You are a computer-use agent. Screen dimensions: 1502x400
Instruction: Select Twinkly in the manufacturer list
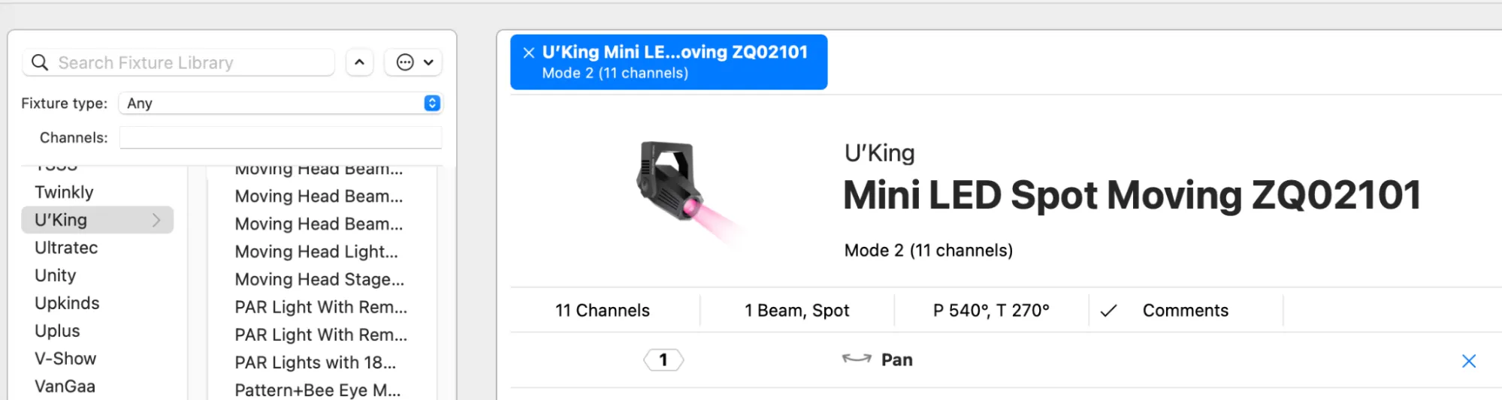click(65, 193)
